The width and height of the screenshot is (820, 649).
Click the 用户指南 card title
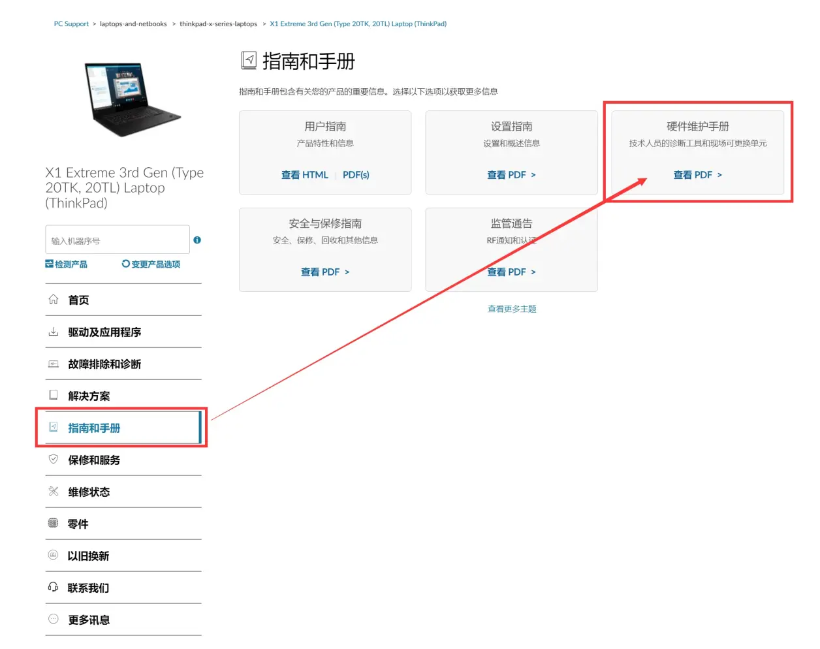point(325,127)
